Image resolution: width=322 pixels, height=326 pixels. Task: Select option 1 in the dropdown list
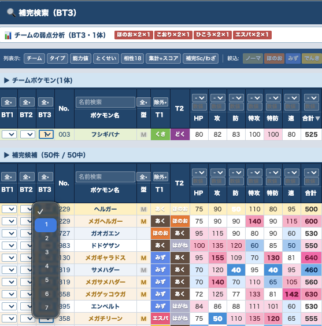(46, 225)
